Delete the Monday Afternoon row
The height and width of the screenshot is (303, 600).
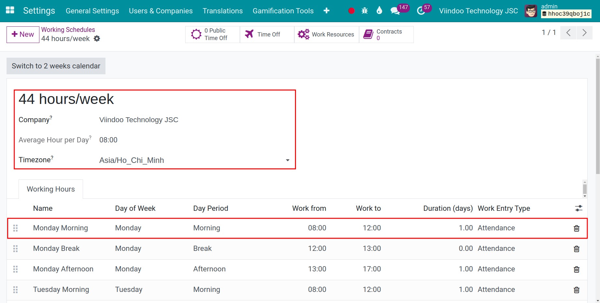tap(577, 269)
